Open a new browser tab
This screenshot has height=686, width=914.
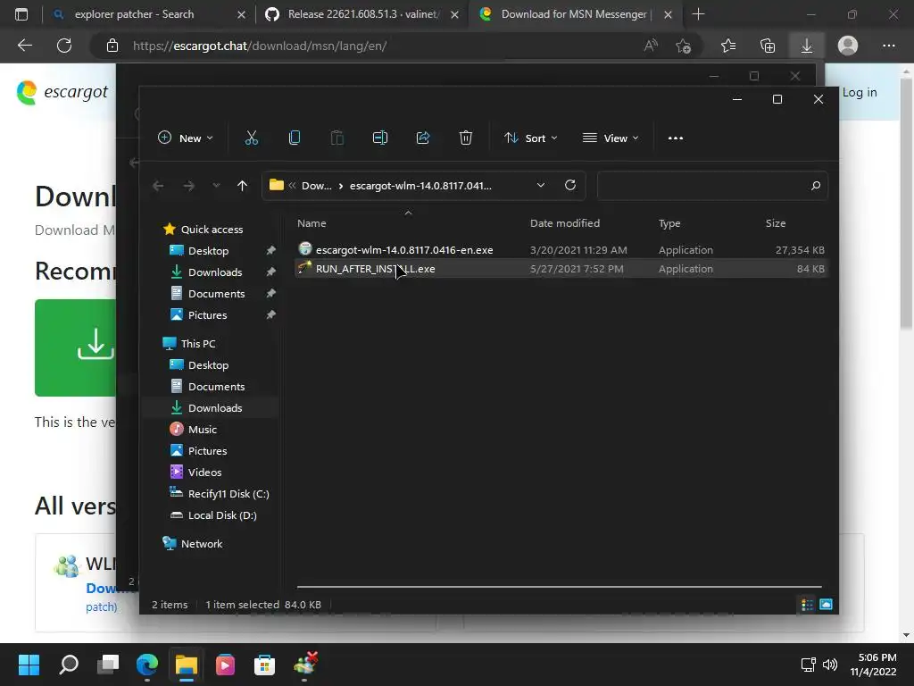pos(698,14)
